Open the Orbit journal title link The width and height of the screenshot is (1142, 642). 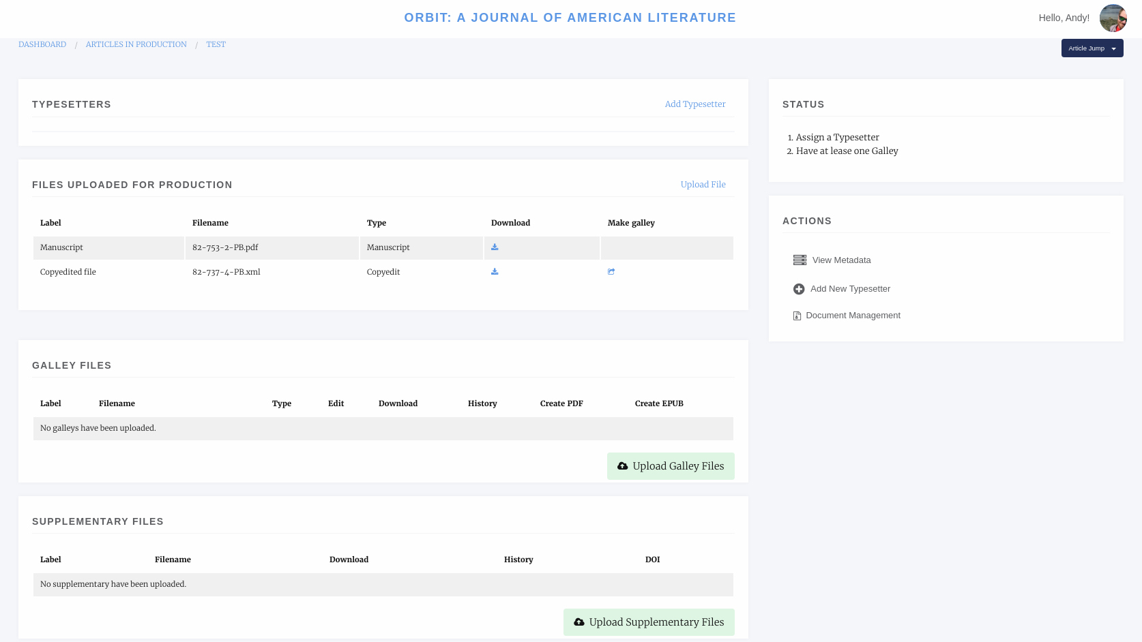point(570,18)
